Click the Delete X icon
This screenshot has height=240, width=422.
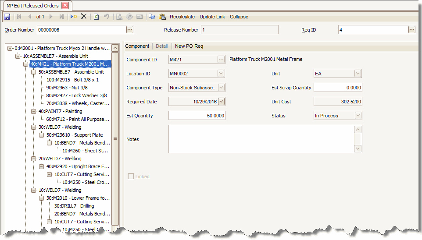pyautogui.click(x=83, y=17)
